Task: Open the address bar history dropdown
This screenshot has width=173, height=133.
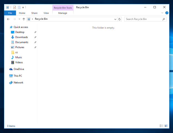Action: pyautogui.click(x=115, y=19)
